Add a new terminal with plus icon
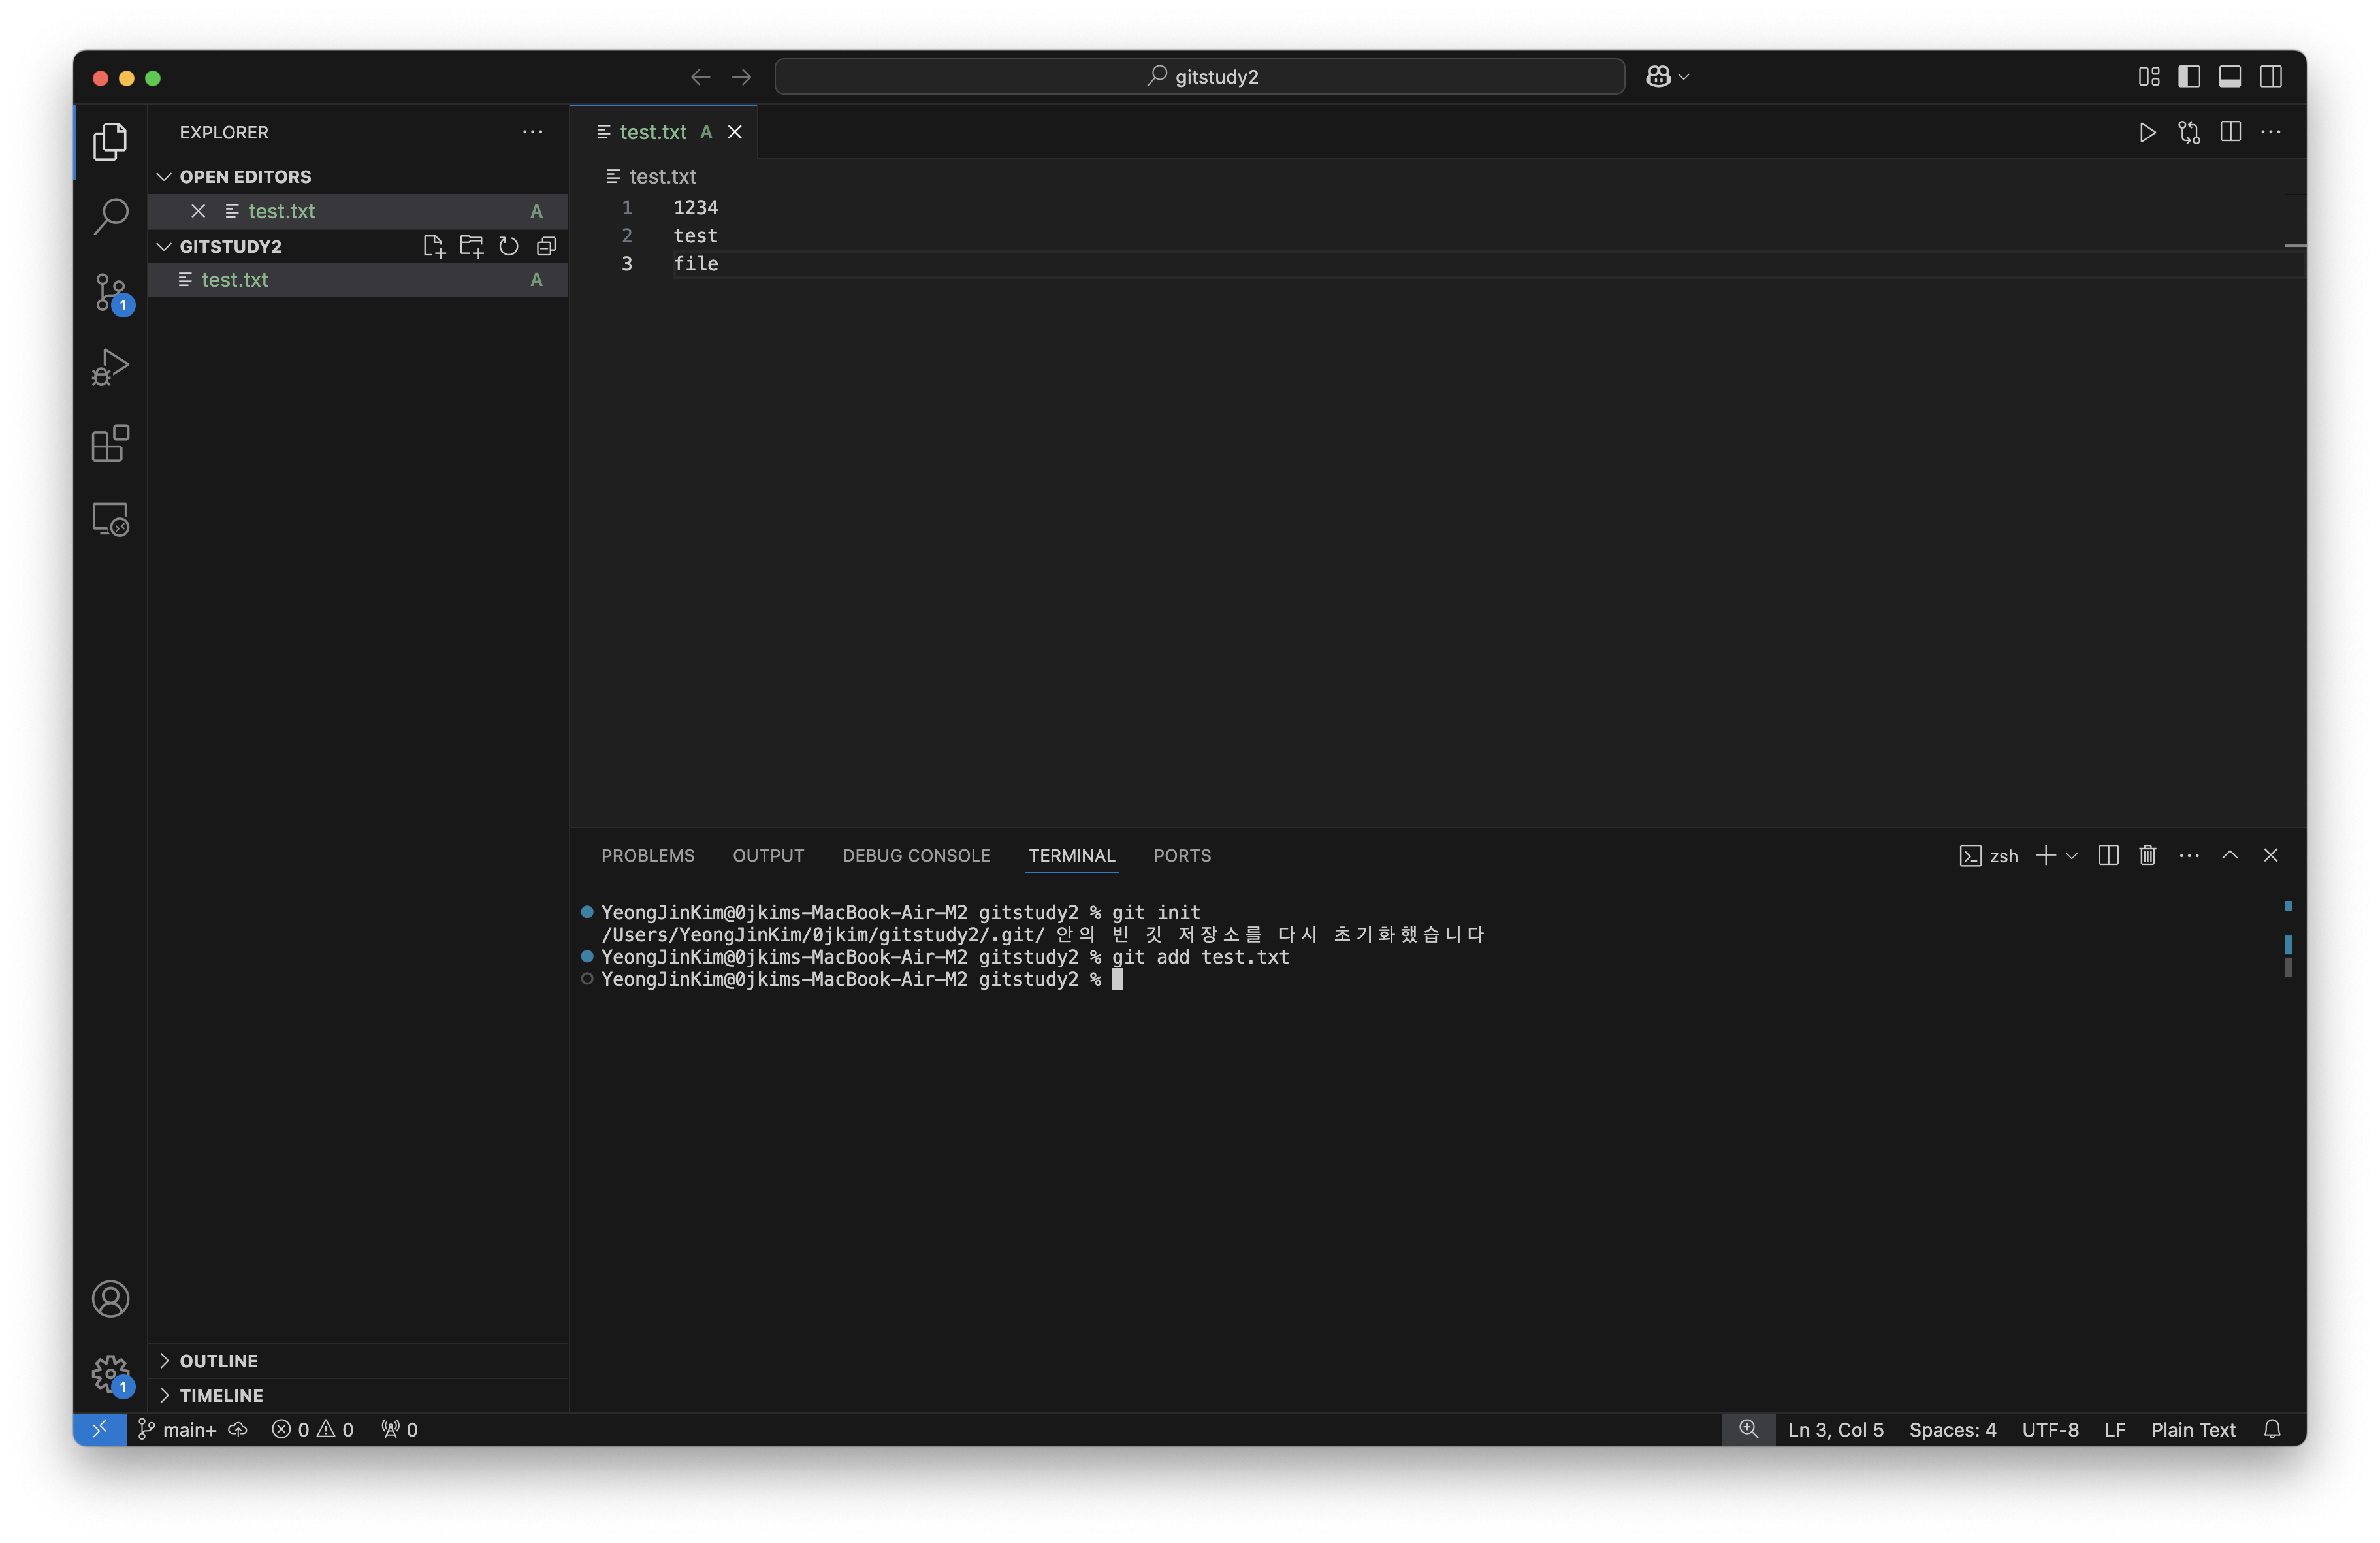The height and width of the screenshot is (1543, 2380). 2045,855
